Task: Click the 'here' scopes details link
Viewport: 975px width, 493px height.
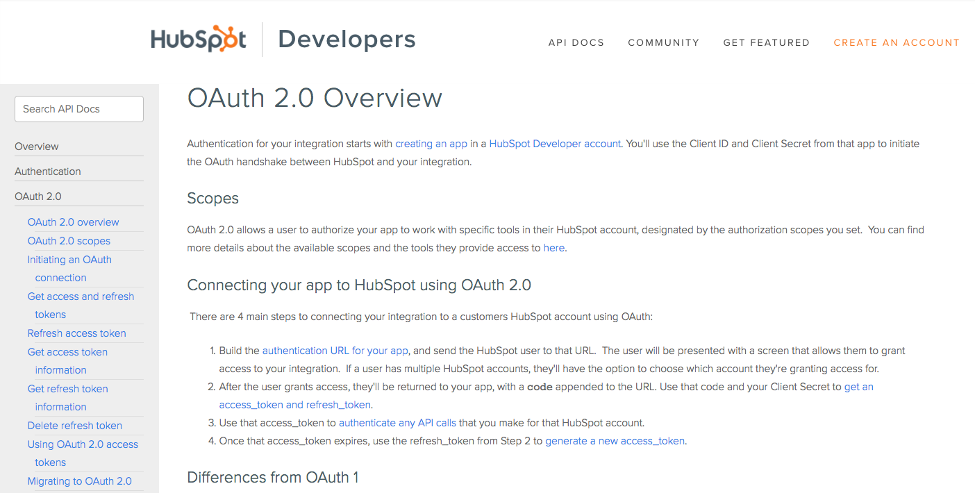Action: [x=554, y=248]
